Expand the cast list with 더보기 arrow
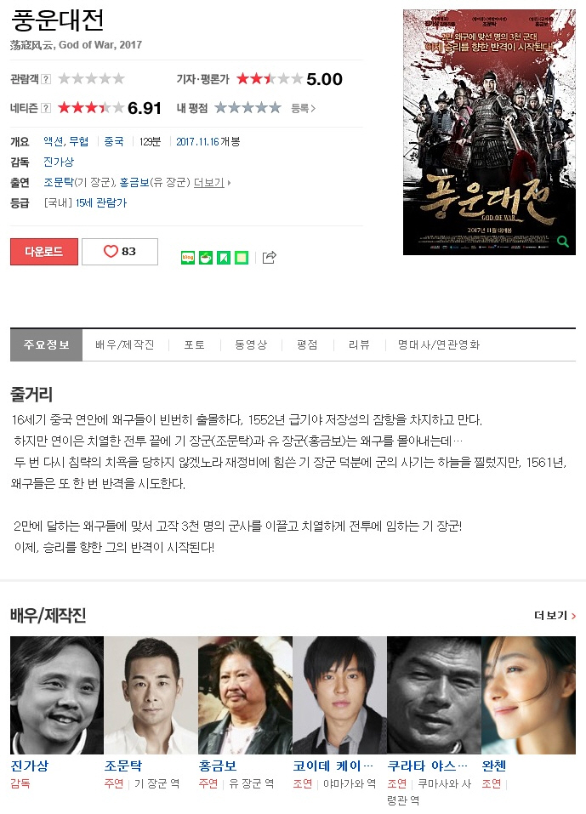 click(x=212, y=183)
